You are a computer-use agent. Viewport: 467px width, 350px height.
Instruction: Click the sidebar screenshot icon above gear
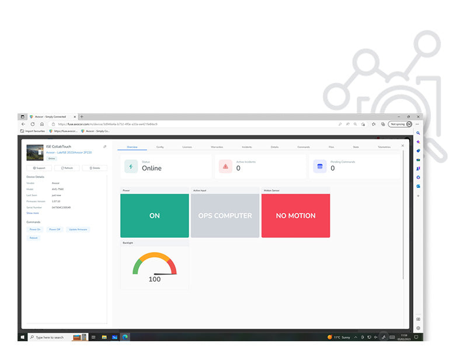418,319
